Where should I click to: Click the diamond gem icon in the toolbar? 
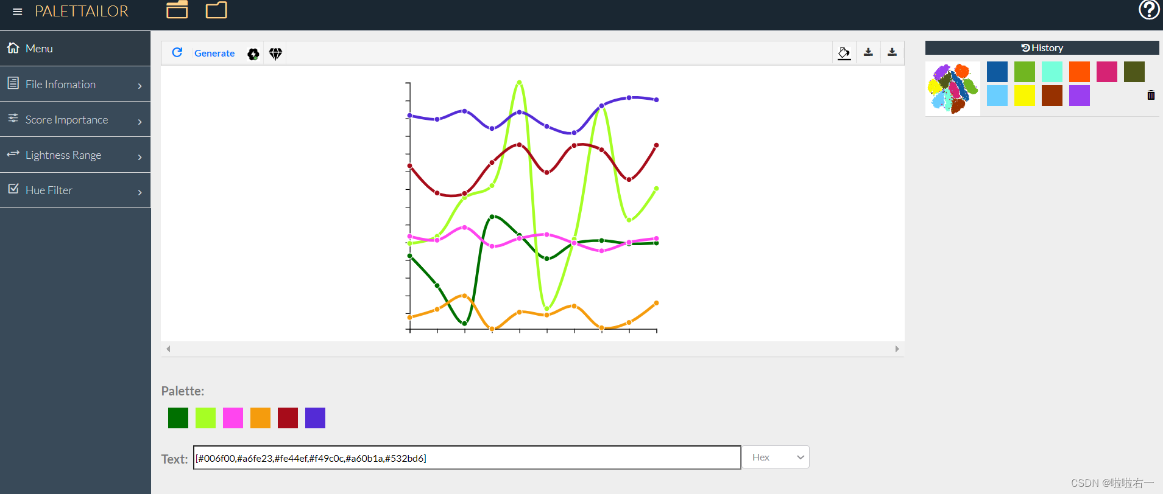(x=276, y=54)
